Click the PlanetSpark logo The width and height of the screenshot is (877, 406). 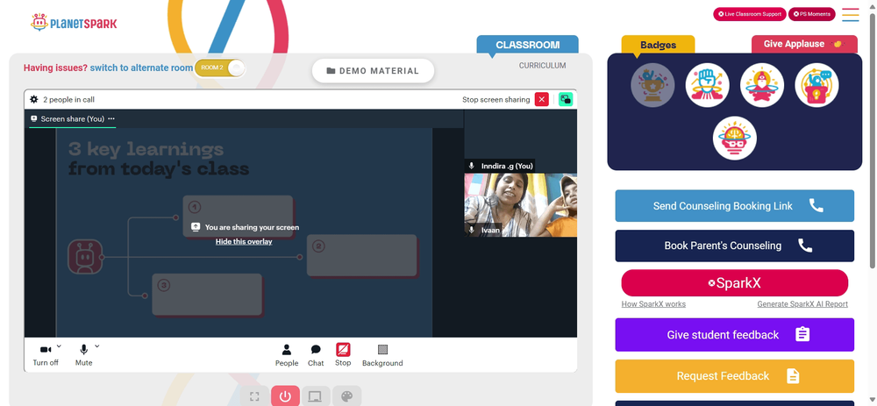pyautogui.click(x=74, y=23)
